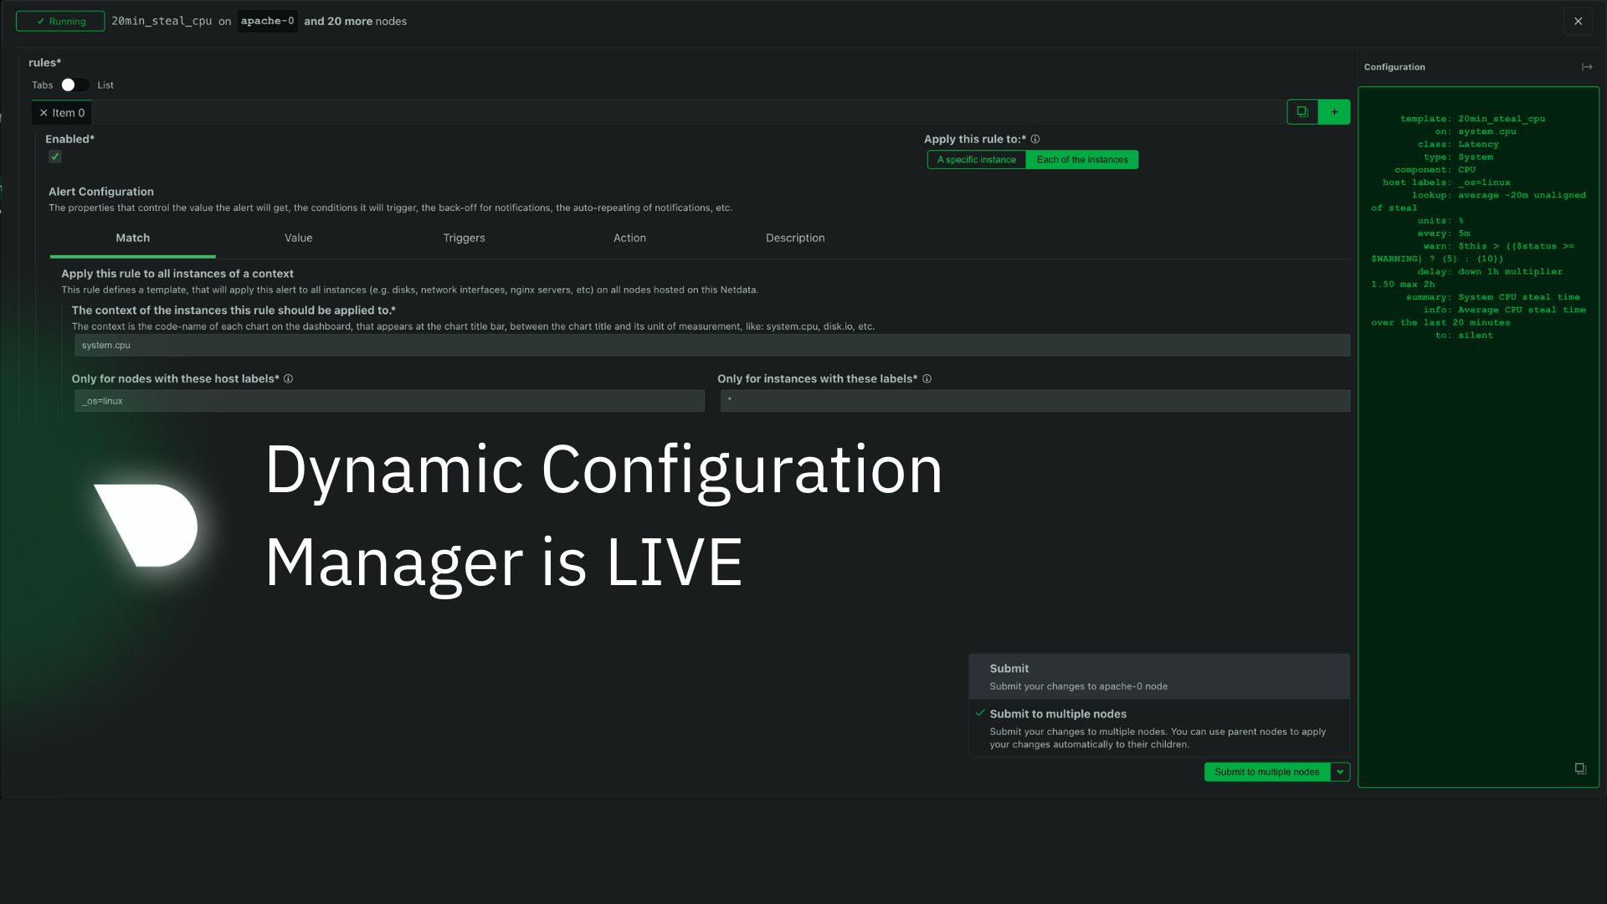The image size is (1607, 904).
Task: Select 'Each of the instances' option
Action: [1081, 160]
